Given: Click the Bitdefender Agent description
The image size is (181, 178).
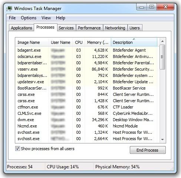Looking at the screenshot, I should (x=129, y=50).
